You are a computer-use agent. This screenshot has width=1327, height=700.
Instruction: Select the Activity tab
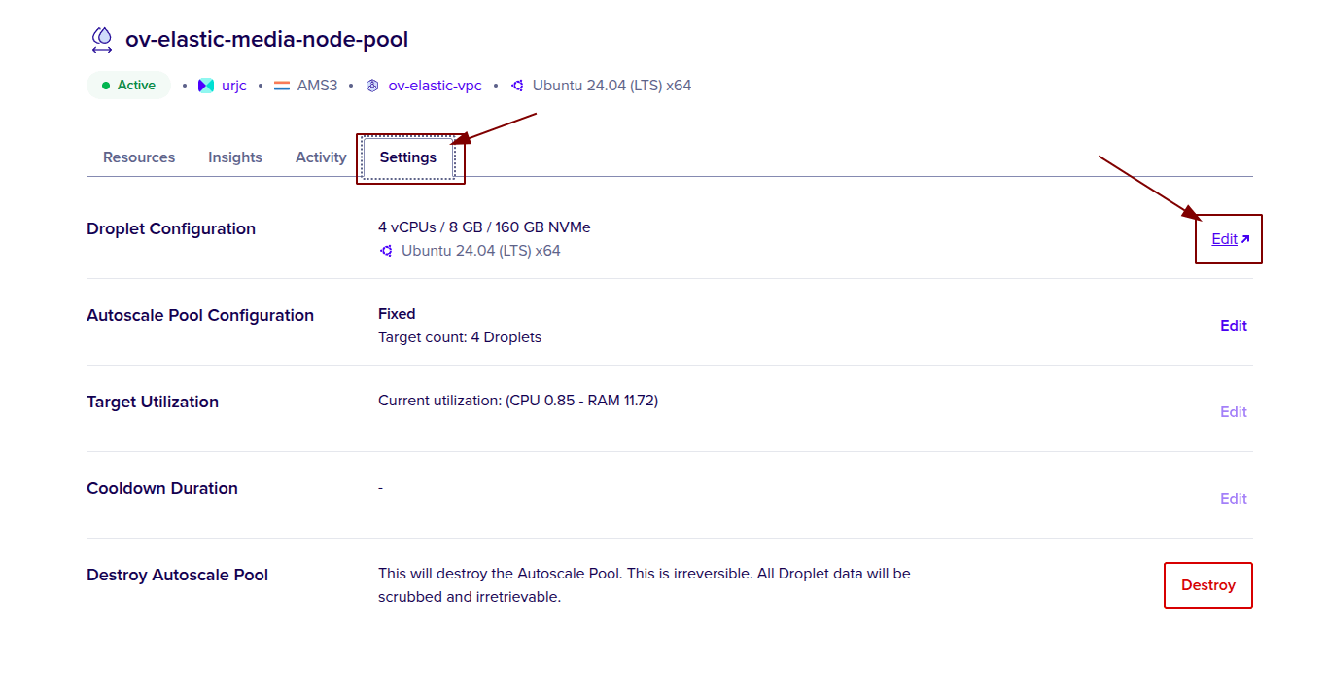click(x=321, y=157)
